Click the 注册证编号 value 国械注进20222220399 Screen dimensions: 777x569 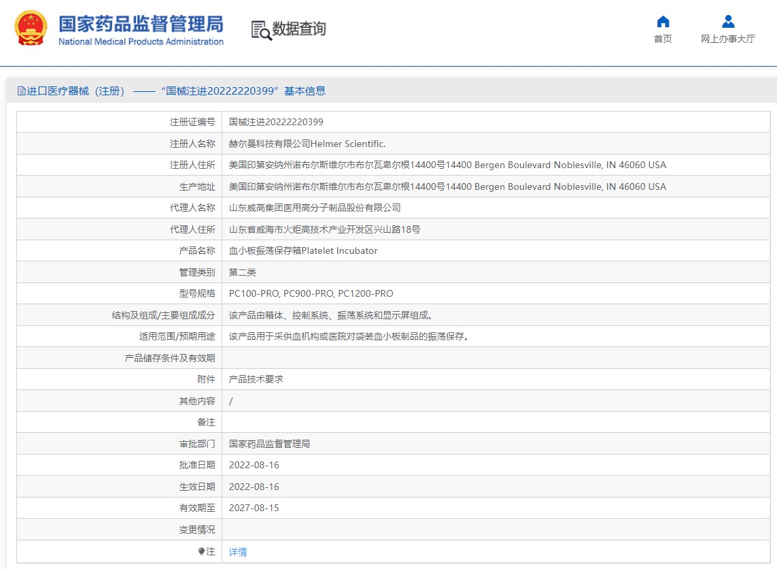276,123
